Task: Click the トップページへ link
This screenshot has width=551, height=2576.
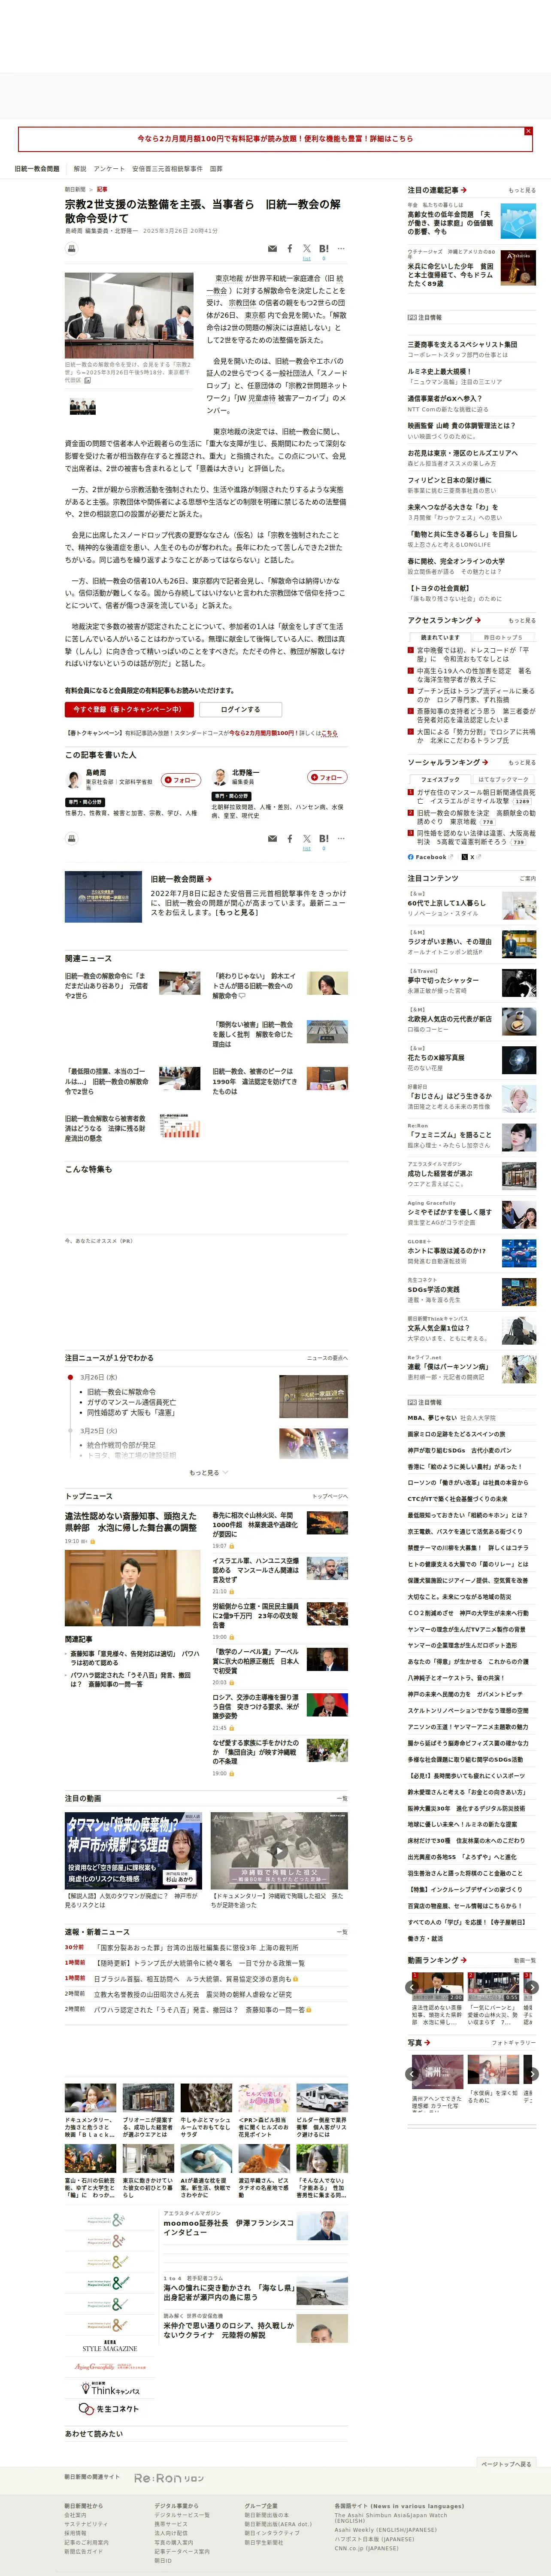Action: click(x=330, y=1497)
